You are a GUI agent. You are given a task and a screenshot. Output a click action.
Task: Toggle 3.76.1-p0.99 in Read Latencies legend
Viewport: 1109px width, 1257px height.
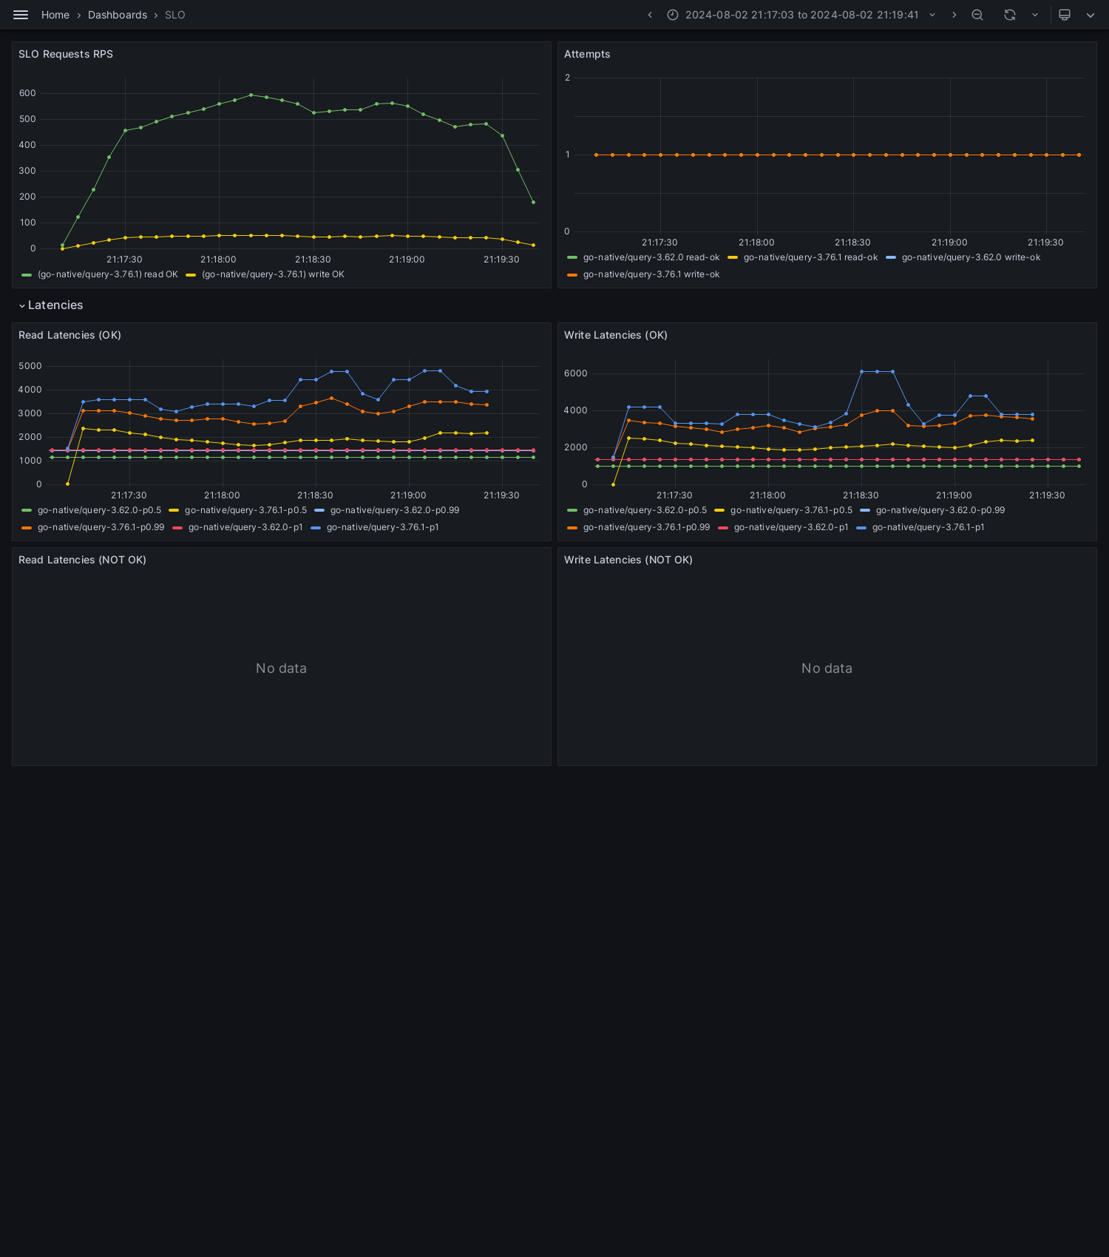[x=101, y=527]
